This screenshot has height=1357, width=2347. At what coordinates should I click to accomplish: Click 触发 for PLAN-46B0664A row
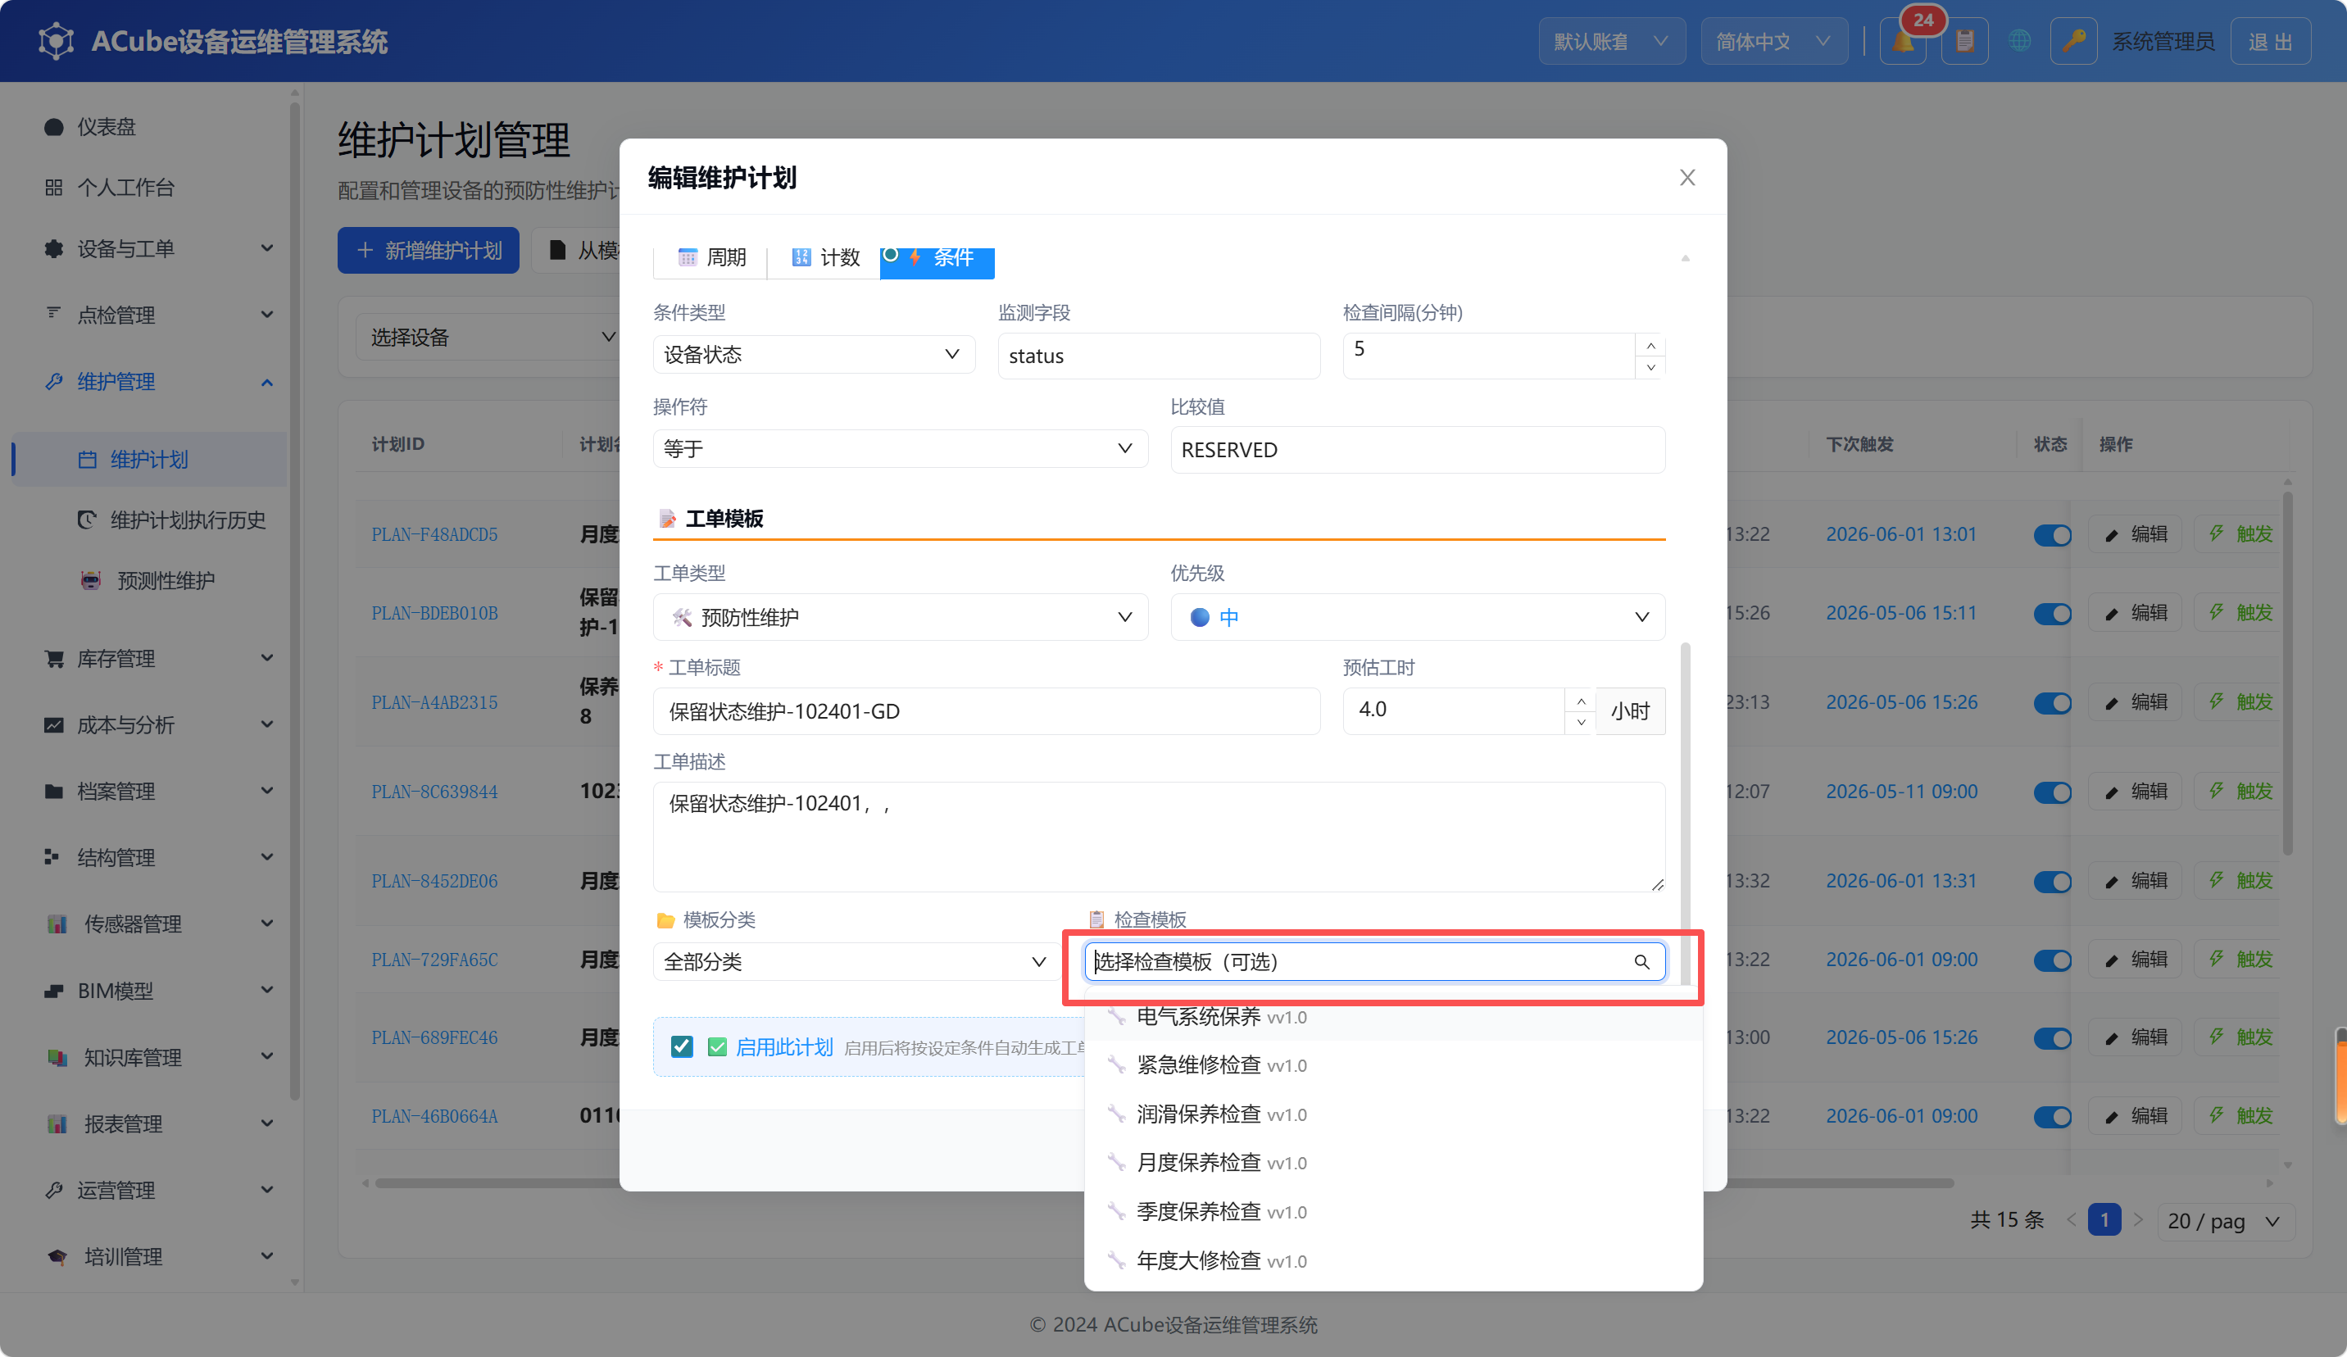pos(2240,1116)
